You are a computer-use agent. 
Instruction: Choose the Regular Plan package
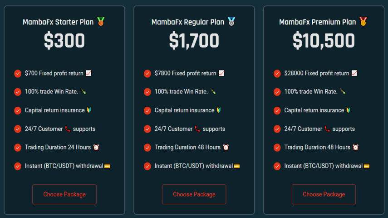click(x=194, y=194)
